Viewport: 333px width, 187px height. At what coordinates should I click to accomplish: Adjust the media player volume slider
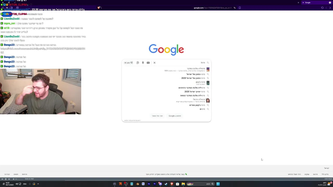tap(20, 179)
